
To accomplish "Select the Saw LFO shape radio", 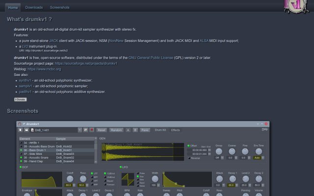I will point(141,176).
